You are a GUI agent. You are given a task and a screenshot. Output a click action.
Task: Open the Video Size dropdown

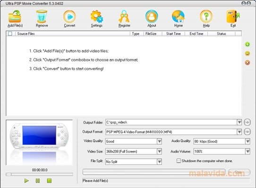click(159, 152)
